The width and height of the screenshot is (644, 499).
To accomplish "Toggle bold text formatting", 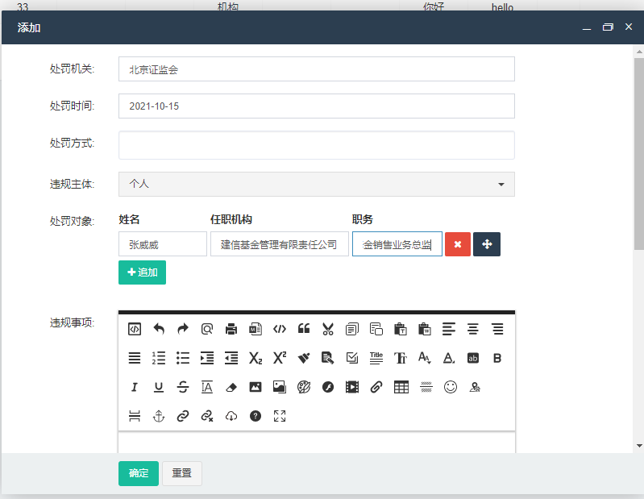I will coord(497,358).
